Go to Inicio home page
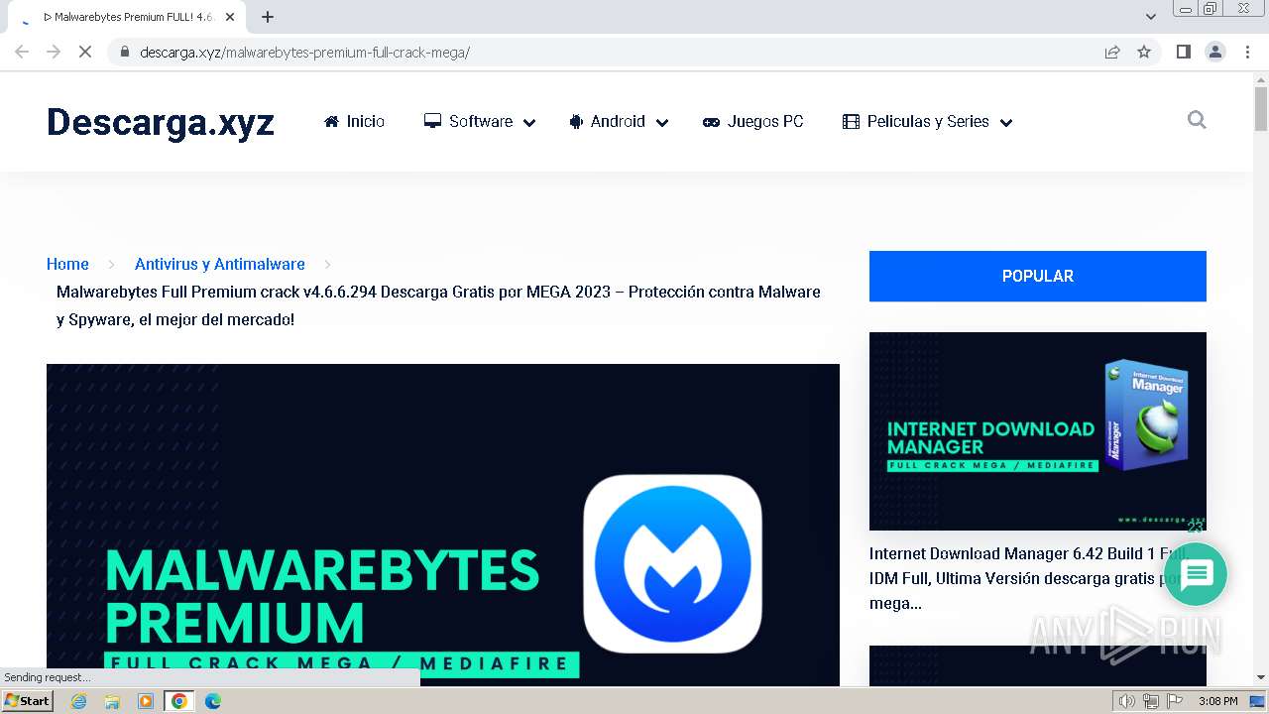The image size is (1269, 714). tap(354, 121)
